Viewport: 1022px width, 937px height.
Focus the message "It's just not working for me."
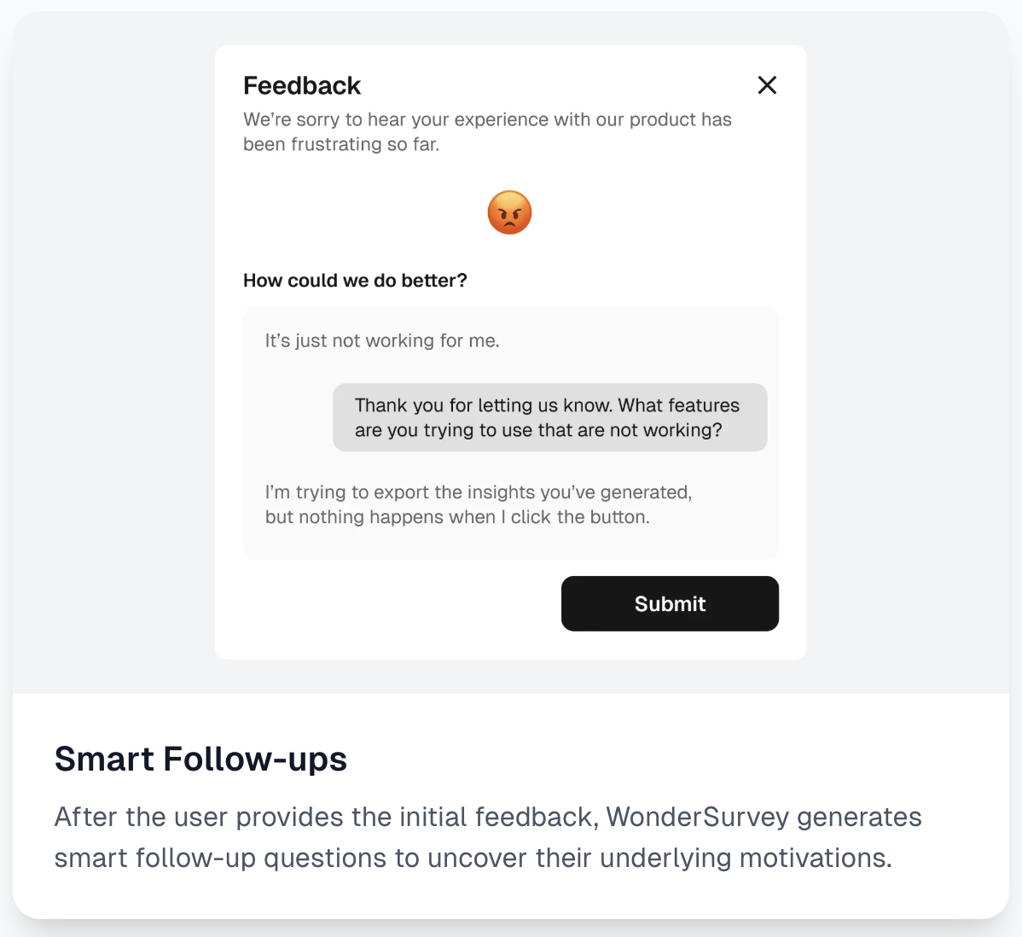coord(382,340)
